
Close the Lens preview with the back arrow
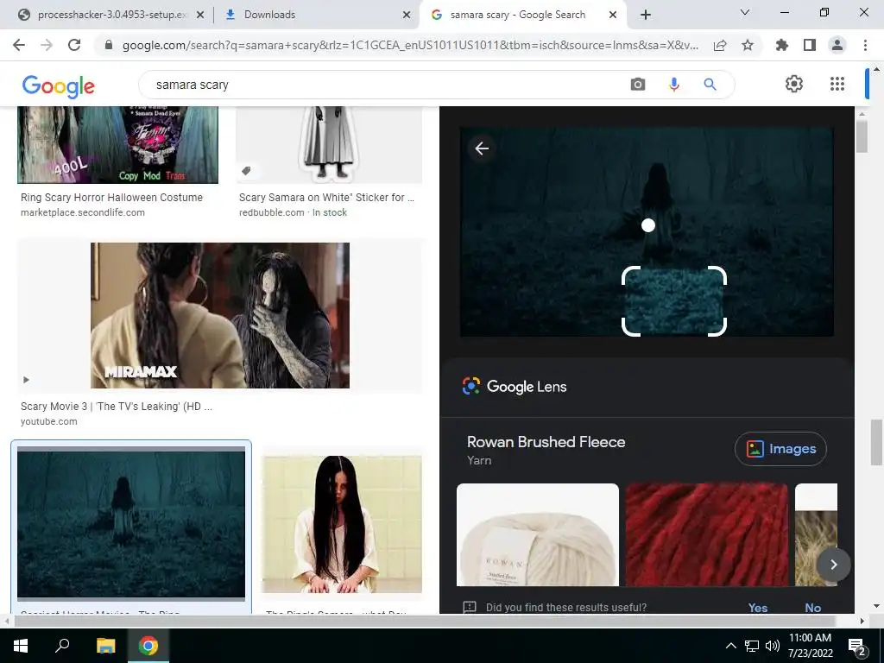482,148
